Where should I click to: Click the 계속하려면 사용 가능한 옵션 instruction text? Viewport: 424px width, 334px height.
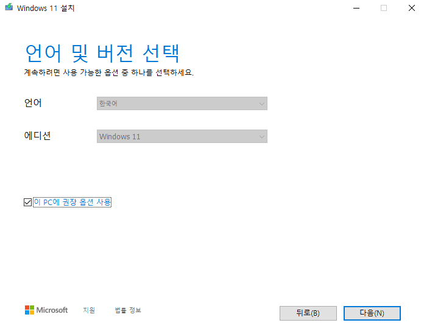click(x=108, y=72)
